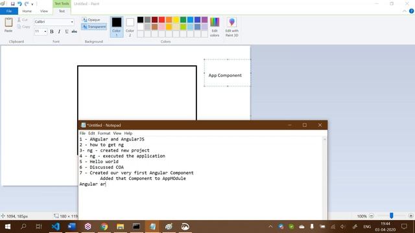This screenshot has width=415, height=233.
Task: Click the zoom in plus button in Paint
Action: click(410, 216)
